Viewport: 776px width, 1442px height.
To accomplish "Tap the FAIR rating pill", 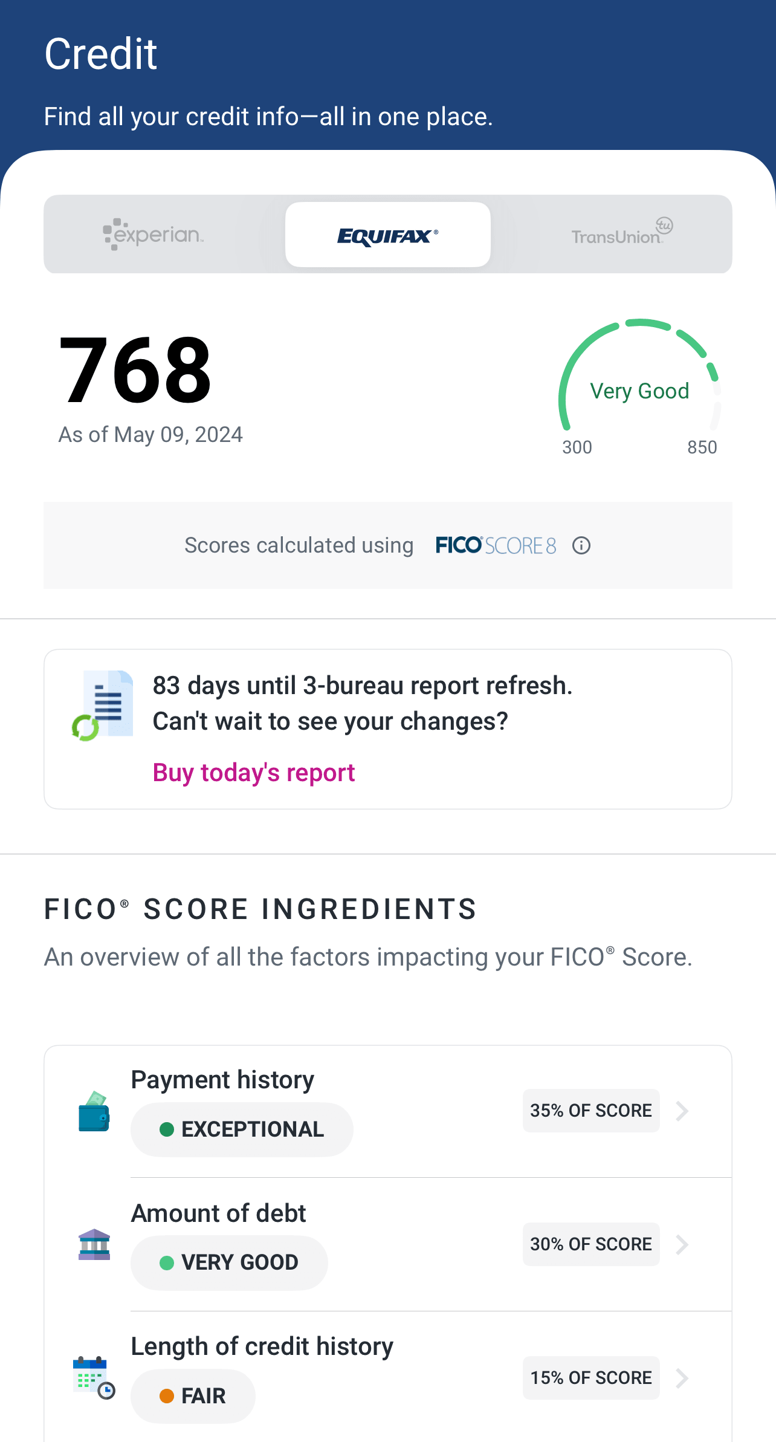I will 193,1396.
